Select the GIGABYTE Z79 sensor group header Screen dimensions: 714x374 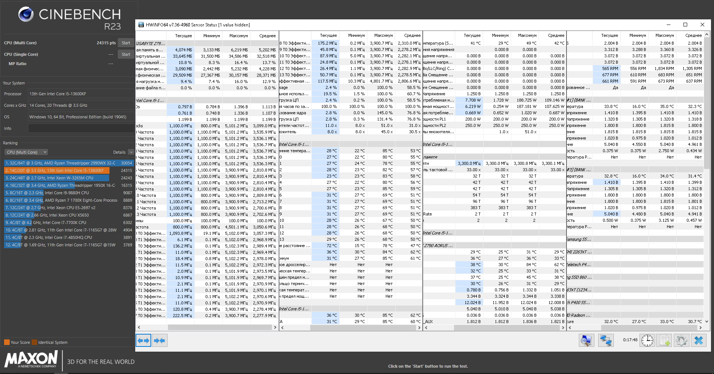click(150, 43)
